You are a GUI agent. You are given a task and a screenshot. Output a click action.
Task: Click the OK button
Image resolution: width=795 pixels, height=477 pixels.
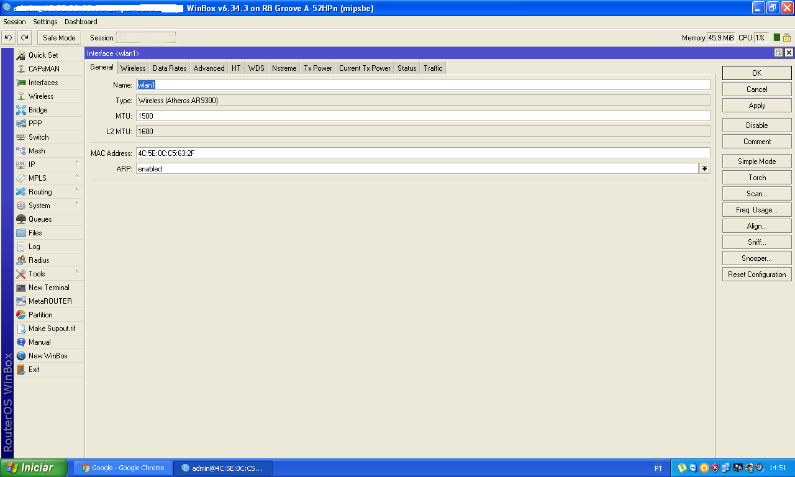tap(756, 73)
